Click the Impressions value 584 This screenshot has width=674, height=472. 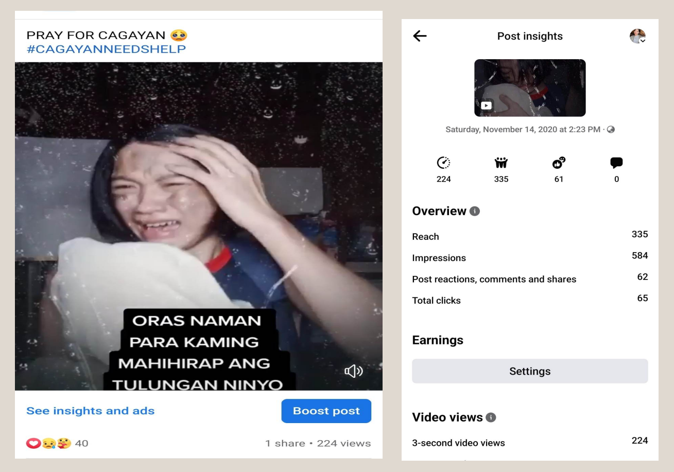[x=640, y=256]
